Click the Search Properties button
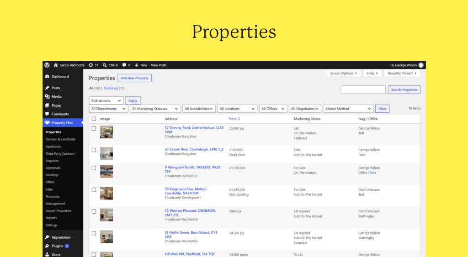Viewport: 468px width, 257px height. click(404, 90)
